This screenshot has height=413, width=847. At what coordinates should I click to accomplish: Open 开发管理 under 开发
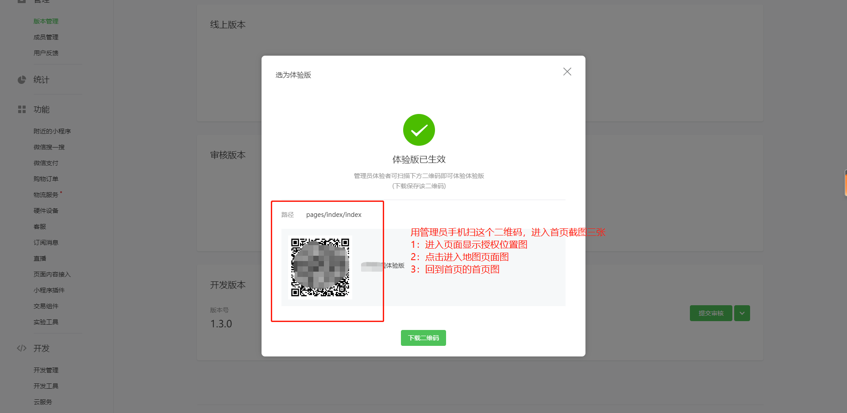pos(46,370)
